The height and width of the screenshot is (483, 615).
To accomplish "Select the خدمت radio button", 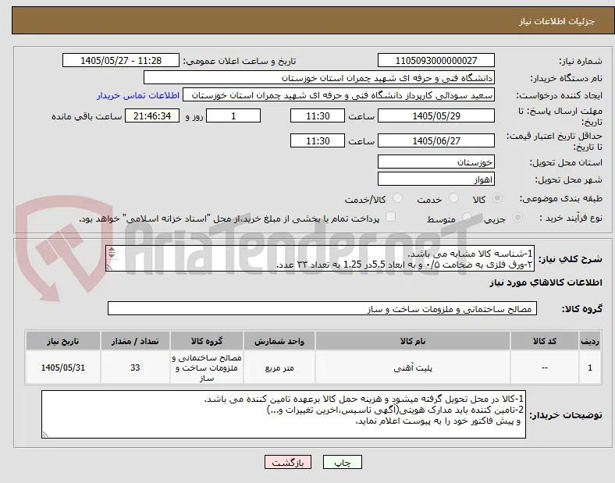I will click(453, 198).
